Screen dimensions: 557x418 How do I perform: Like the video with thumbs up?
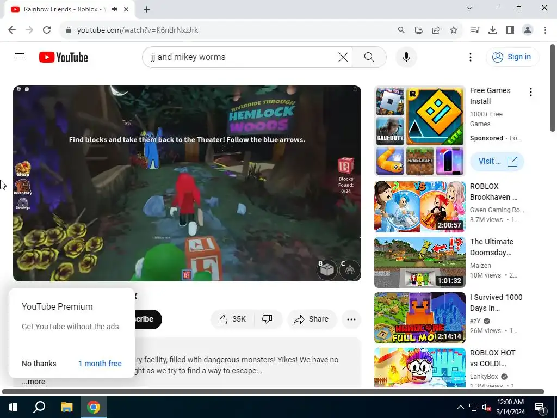(232, 319)
